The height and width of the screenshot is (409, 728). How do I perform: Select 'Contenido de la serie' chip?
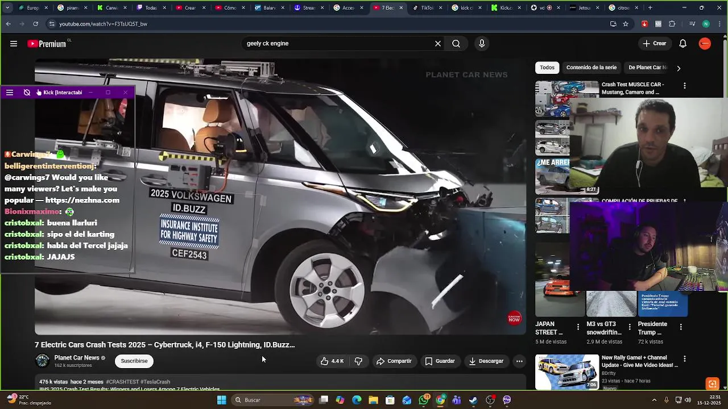click(x=591, y=68)
